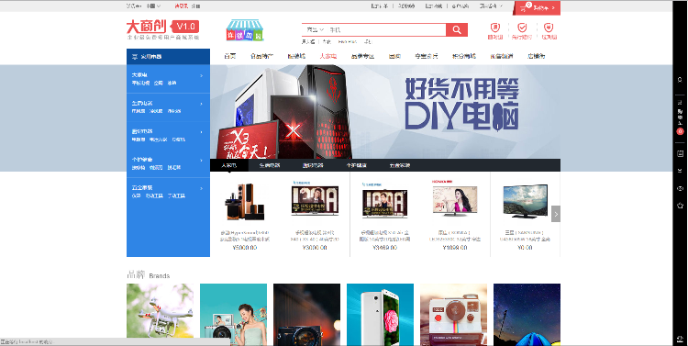Select the 五金家装 tab below the banner

pos(399,165)
